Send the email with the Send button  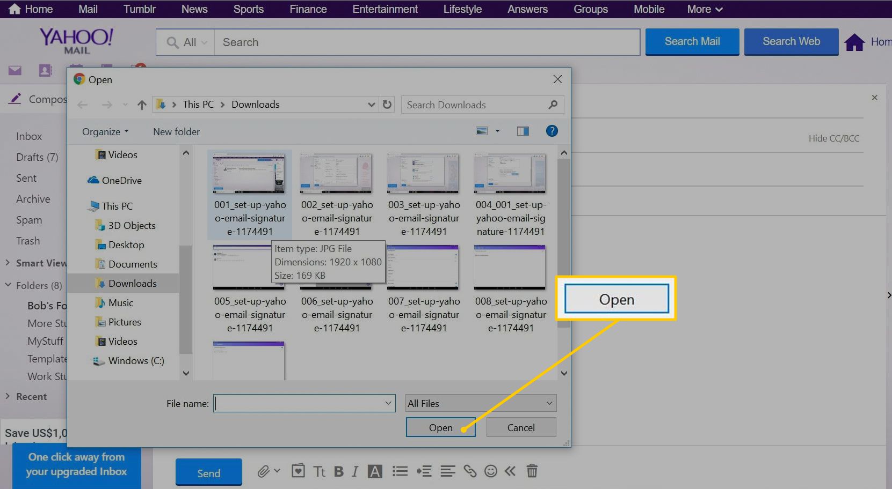pos(209,473)
